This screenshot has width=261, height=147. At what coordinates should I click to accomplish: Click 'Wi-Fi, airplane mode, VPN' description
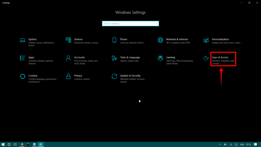coord(178,43)
